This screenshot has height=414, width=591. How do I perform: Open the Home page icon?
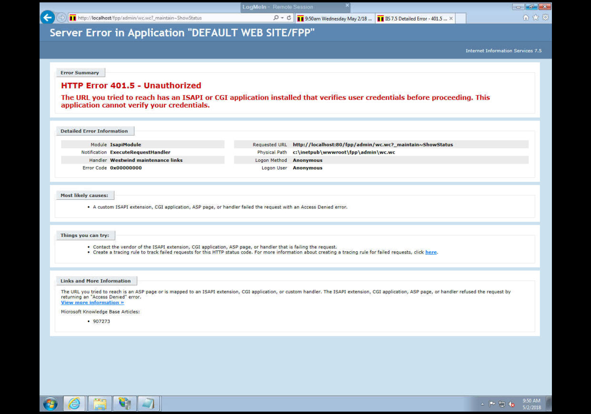(x=526, y=18)
